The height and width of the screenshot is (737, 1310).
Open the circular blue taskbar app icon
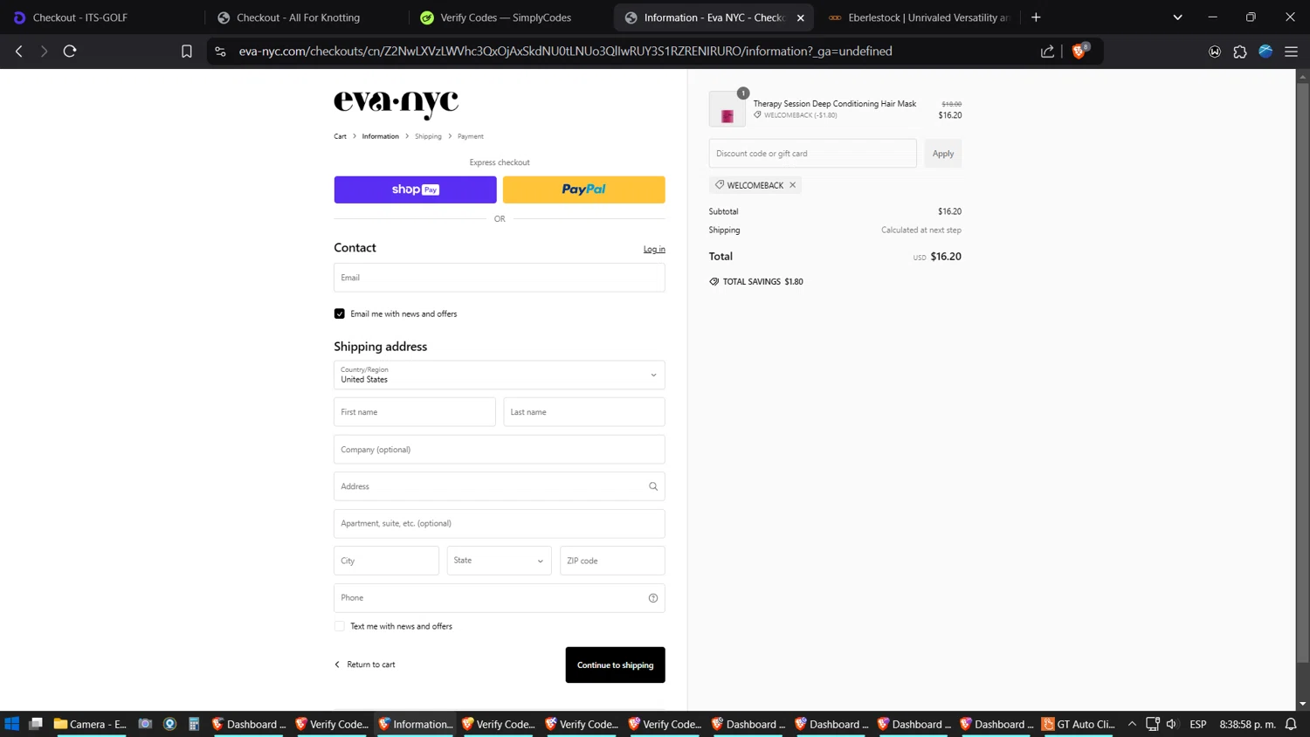[x=169, y=724]
